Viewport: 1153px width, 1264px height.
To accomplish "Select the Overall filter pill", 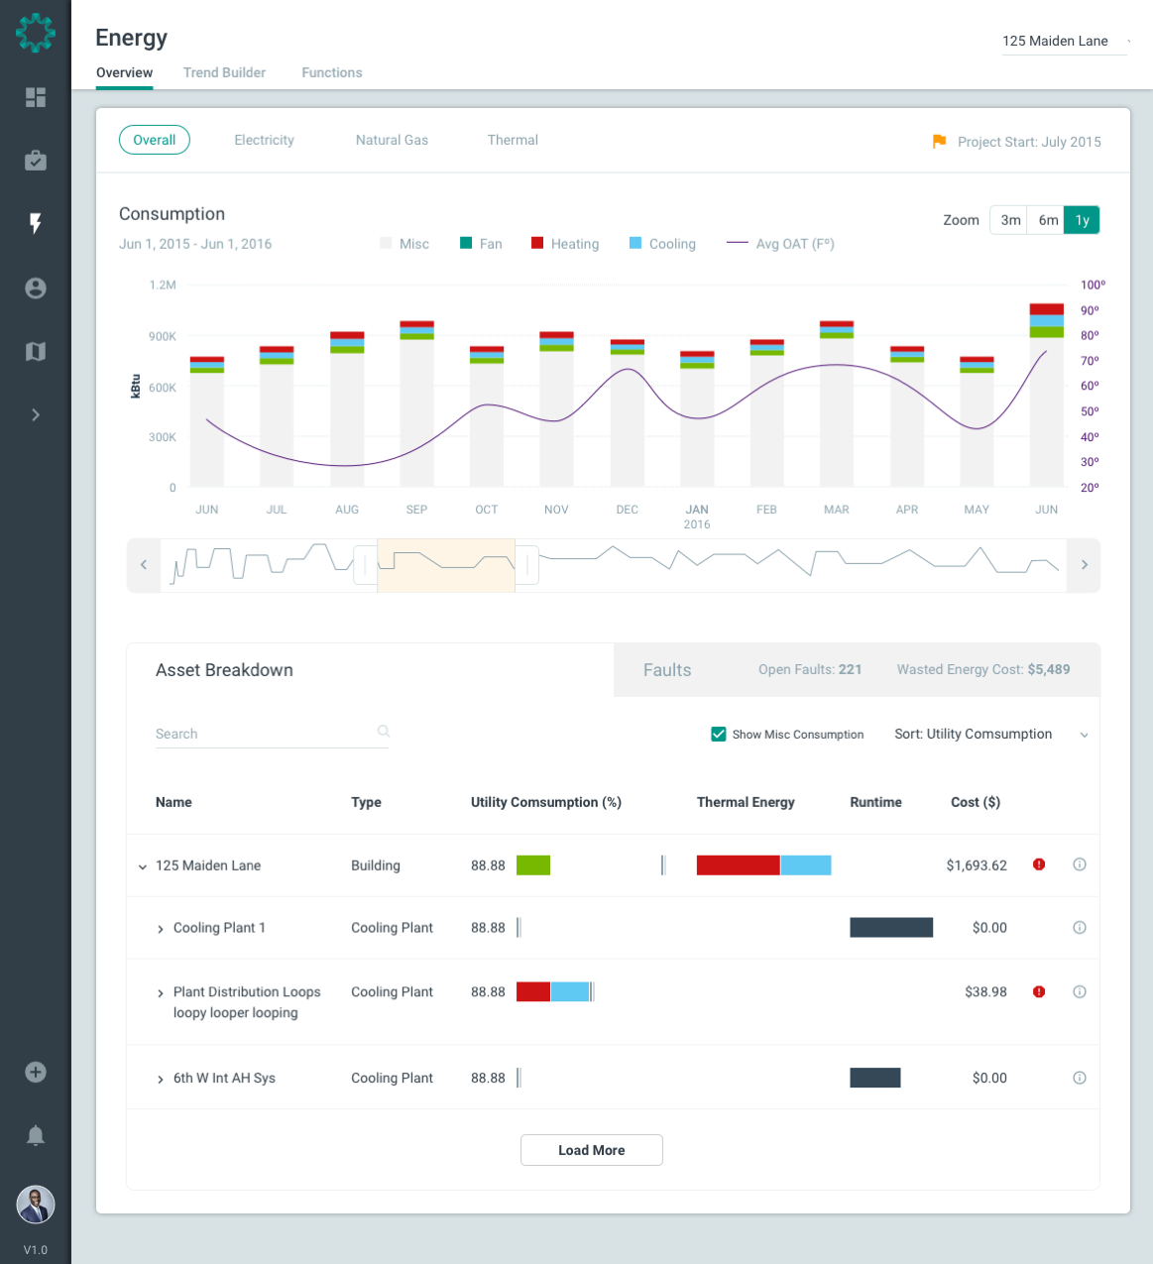I will click(154, 140).
